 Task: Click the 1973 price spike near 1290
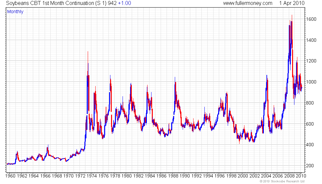click(88, 62)
